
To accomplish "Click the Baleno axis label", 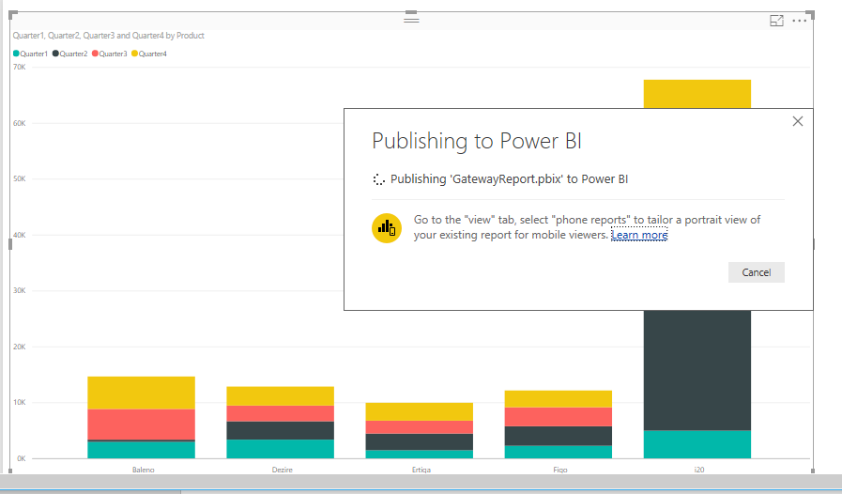I will (143, 470).
